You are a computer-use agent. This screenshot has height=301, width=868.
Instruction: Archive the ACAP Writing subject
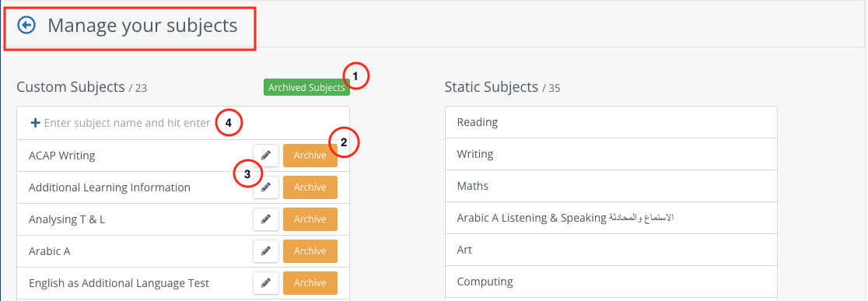click(x=310, y=156)
